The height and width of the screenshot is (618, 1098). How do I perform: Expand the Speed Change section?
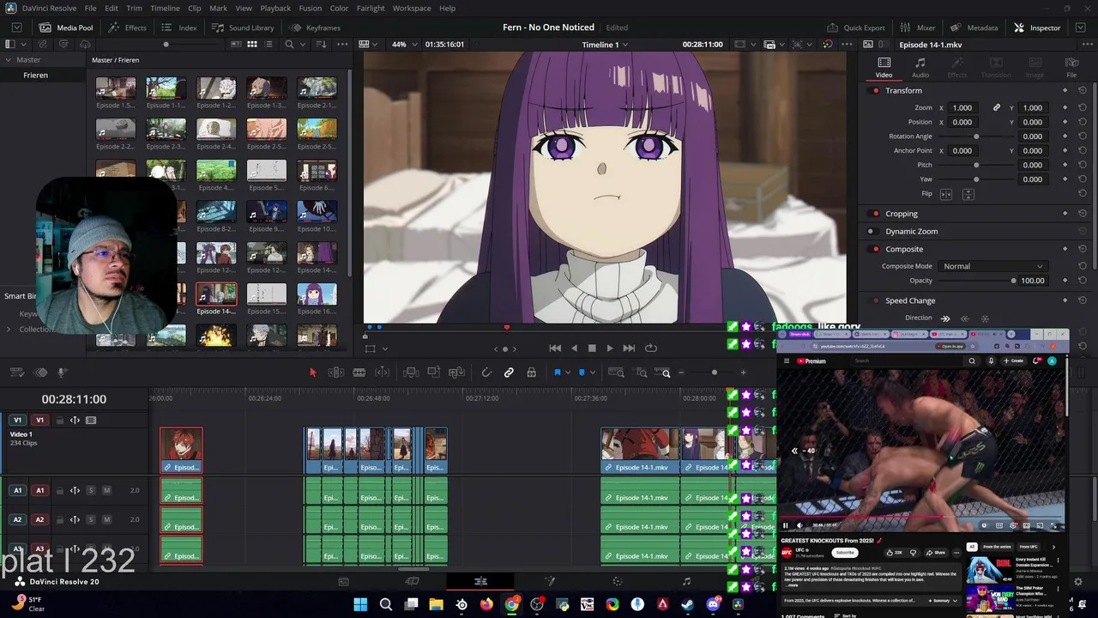tap(910, 300)
